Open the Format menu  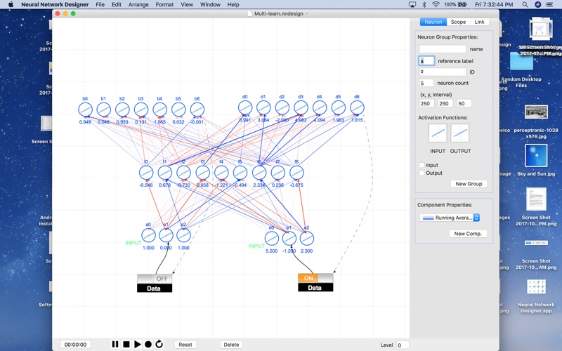click(164, 5)
